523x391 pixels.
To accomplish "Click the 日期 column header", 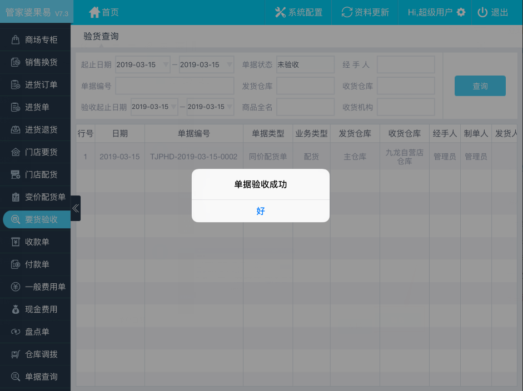I will coord(119,134).
